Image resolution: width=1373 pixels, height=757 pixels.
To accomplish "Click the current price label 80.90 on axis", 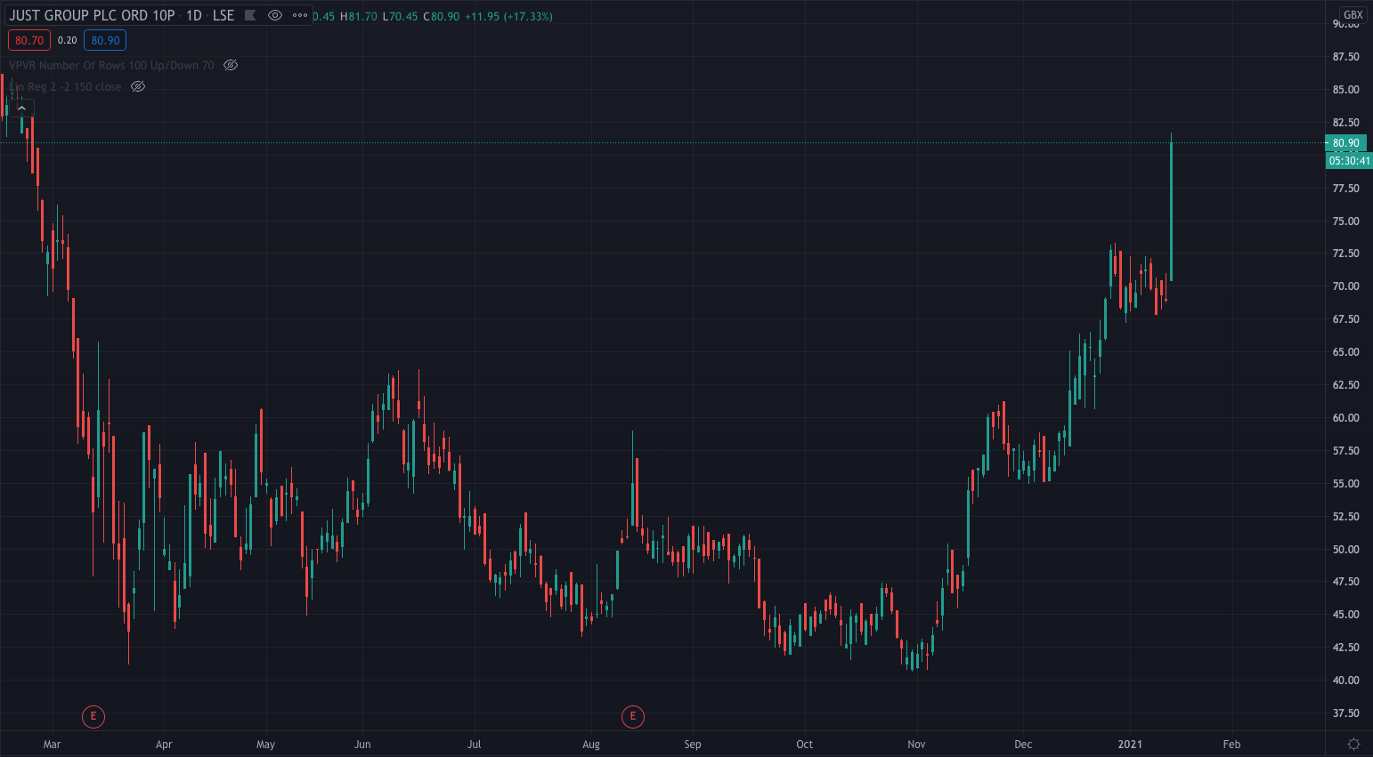I will [x=1346, y=143].
